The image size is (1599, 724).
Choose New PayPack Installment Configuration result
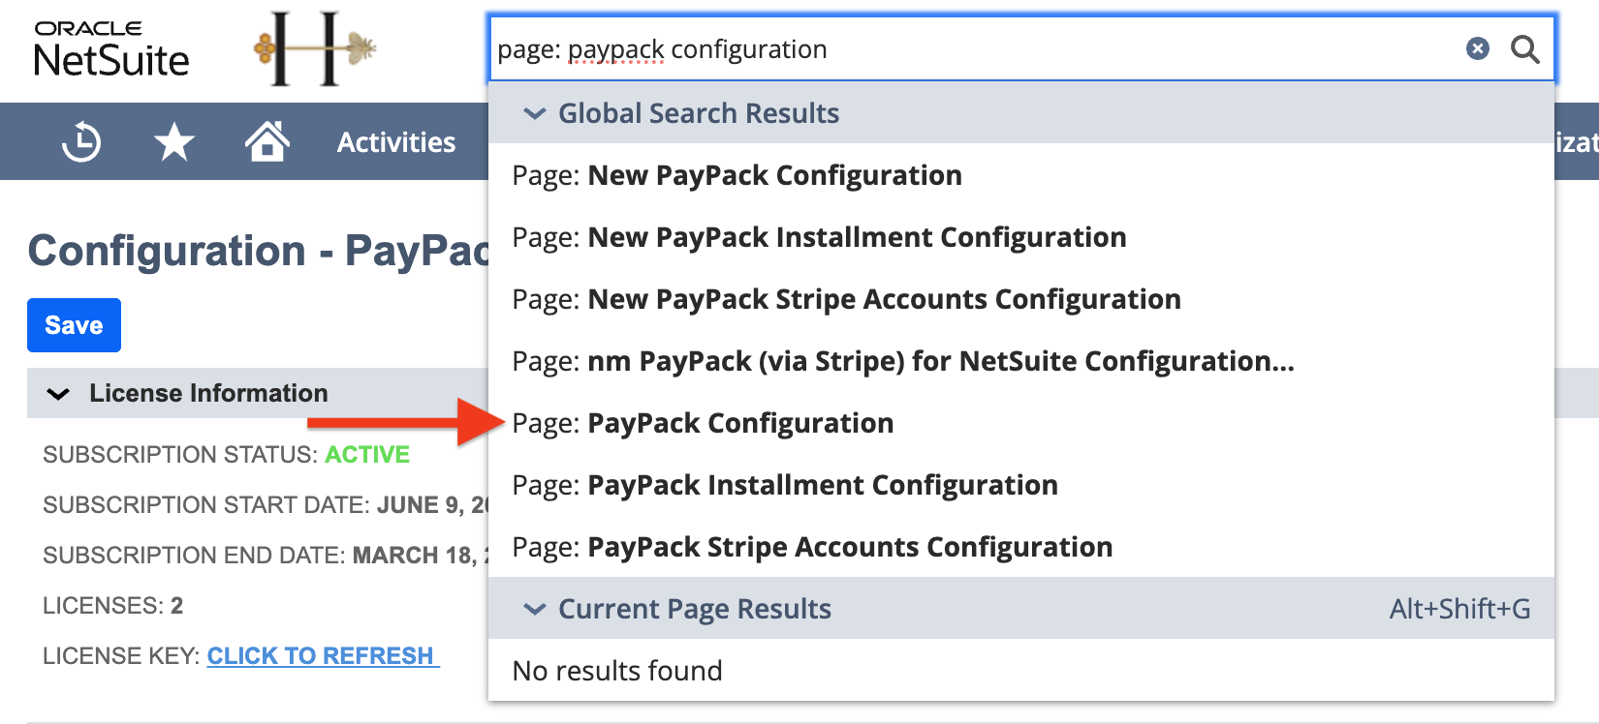(856, 237)
